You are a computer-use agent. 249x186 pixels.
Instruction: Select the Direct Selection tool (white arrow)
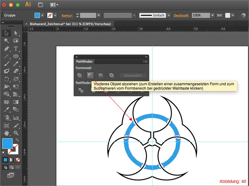coord(16,33)
